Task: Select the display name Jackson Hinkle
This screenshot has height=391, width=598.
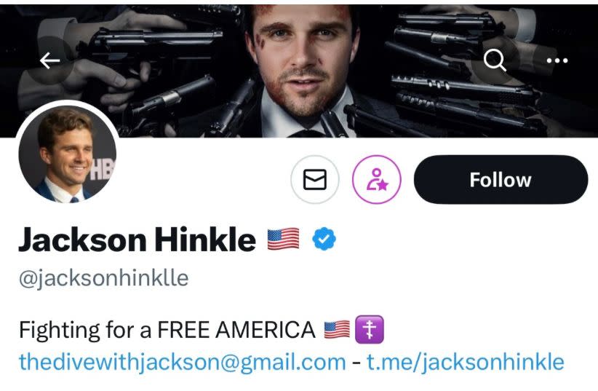Action: coord(137,240)
